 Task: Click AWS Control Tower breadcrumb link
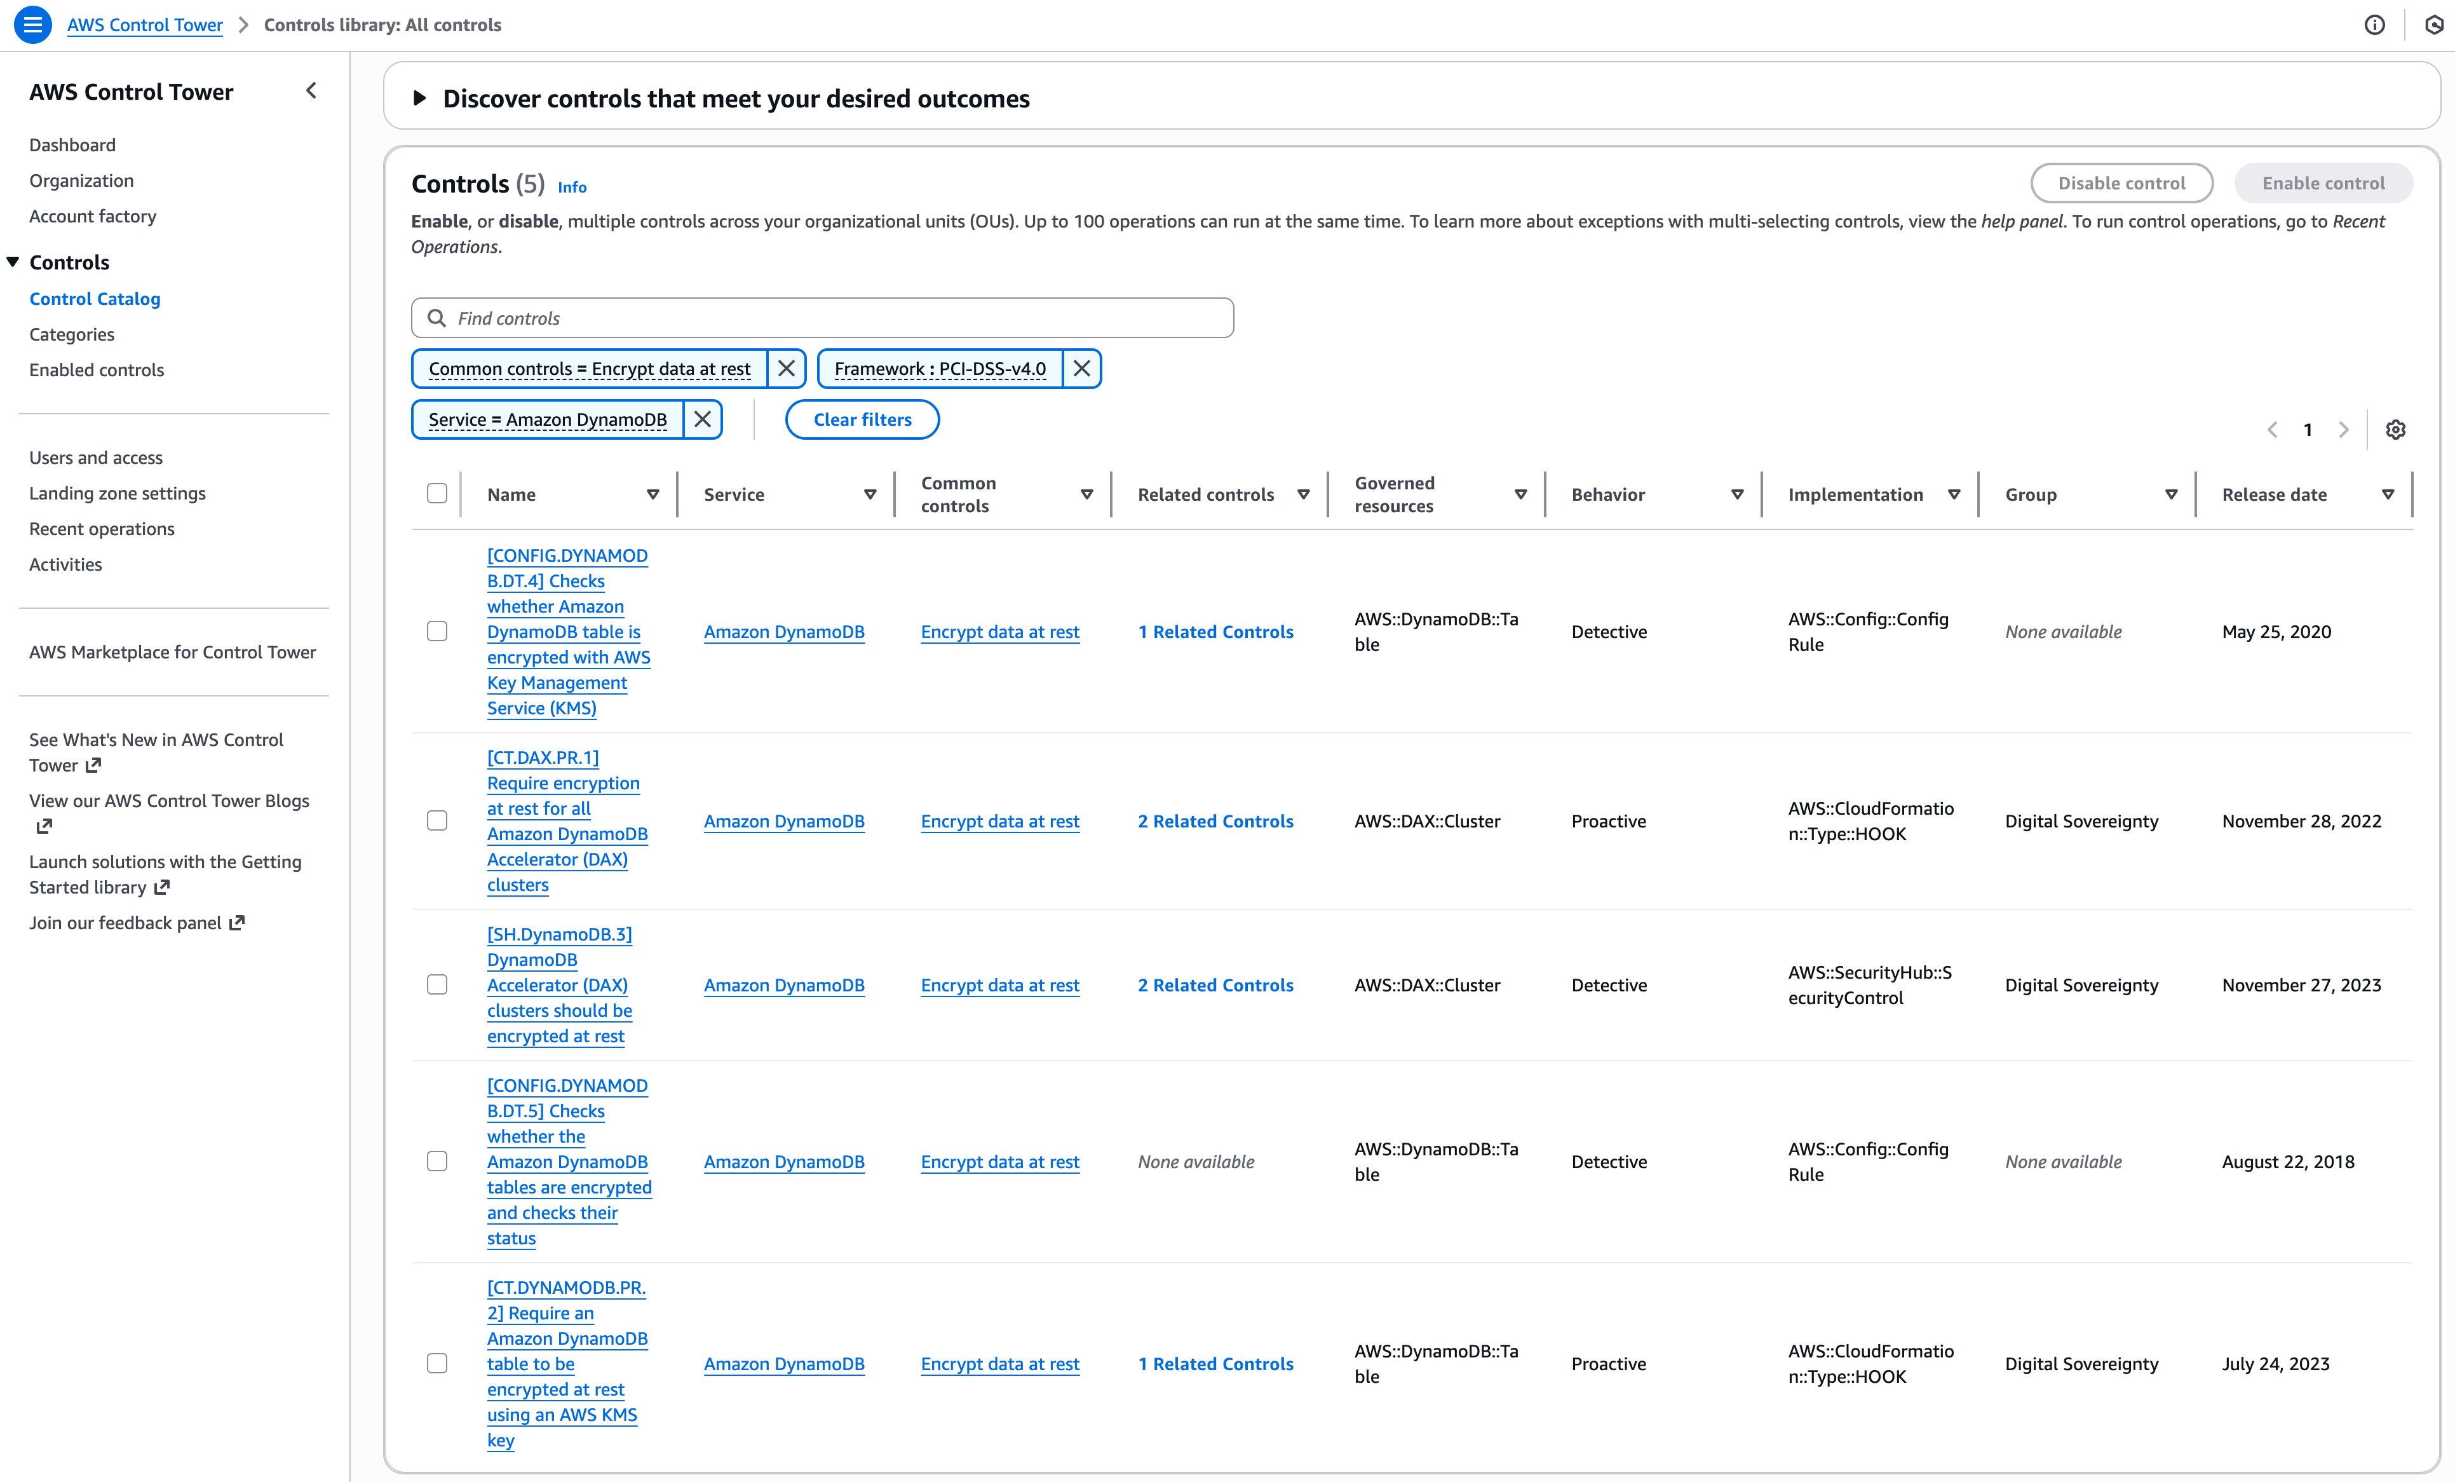[x=144, y=25]
